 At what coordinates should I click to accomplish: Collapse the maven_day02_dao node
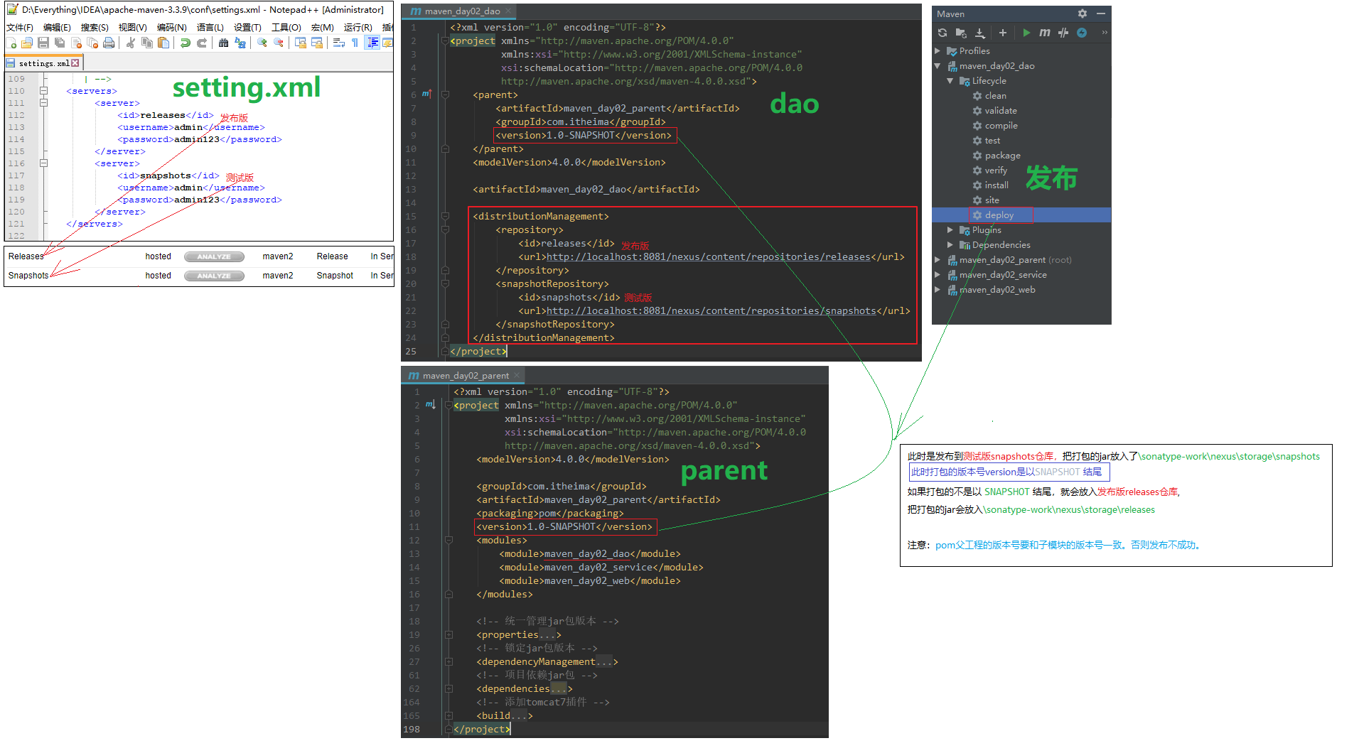(938, 66)
